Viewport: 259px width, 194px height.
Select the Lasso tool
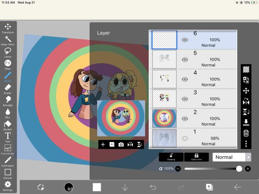[x=8, y=53]
